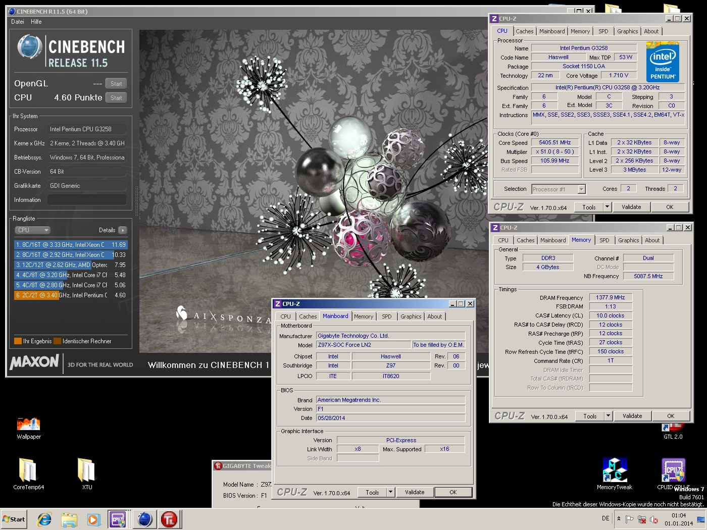The image size is (707, 530).
Task: Start the OpenGL benchmark
Action: point(116,84)
